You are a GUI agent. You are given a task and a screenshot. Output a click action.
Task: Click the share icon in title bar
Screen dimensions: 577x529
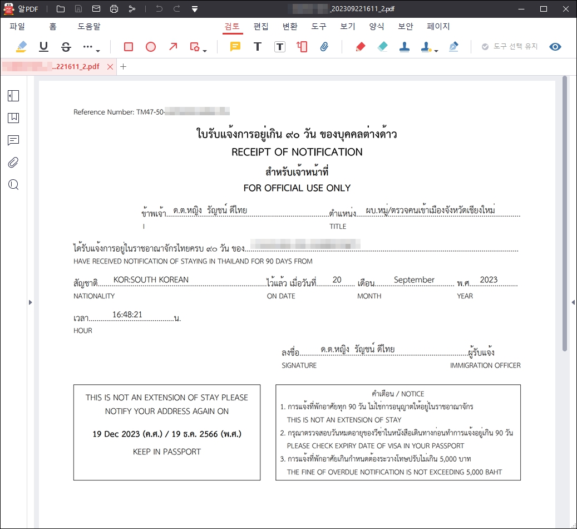point(132,9)
